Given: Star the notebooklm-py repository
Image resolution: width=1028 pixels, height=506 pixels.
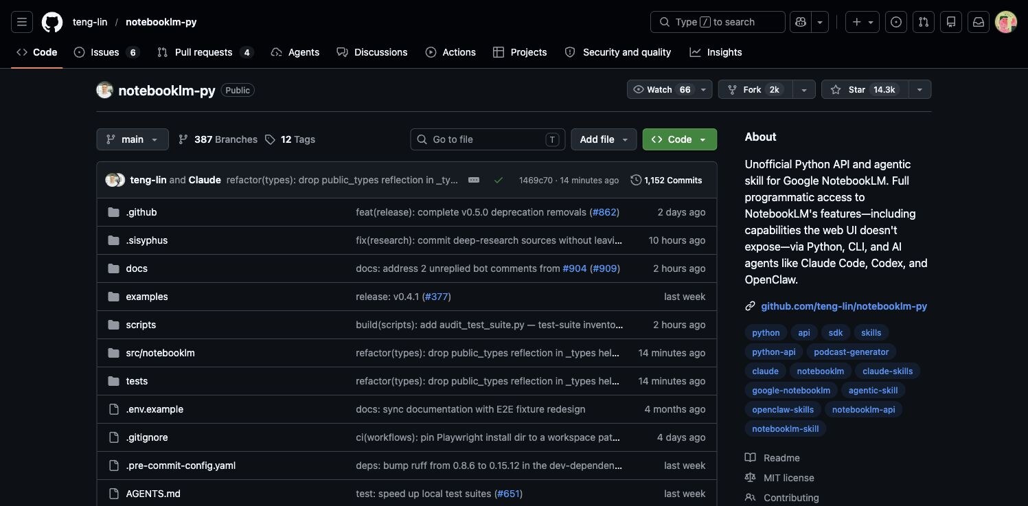Looking at the screenshot, I should (865, 90).
